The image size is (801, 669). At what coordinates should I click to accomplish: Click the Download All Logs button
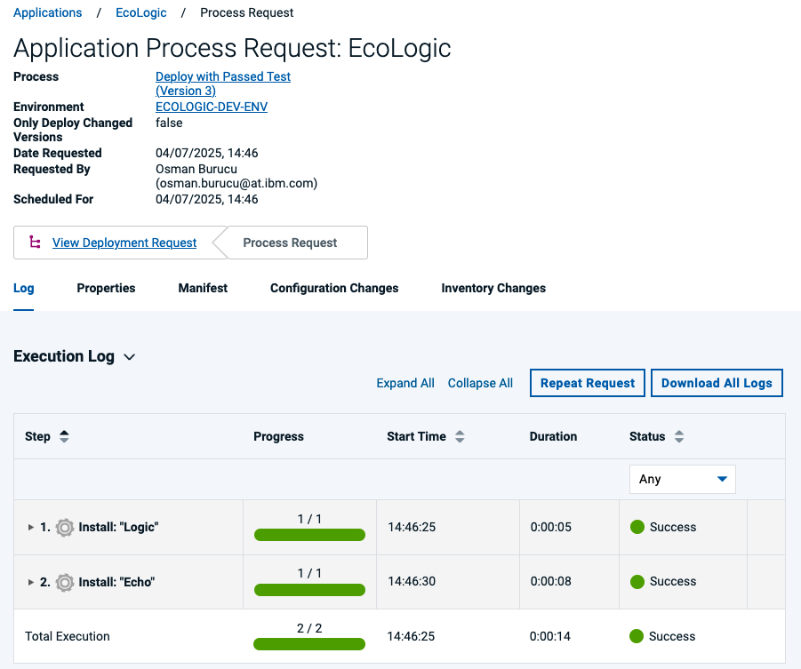(x=717, y=383)
